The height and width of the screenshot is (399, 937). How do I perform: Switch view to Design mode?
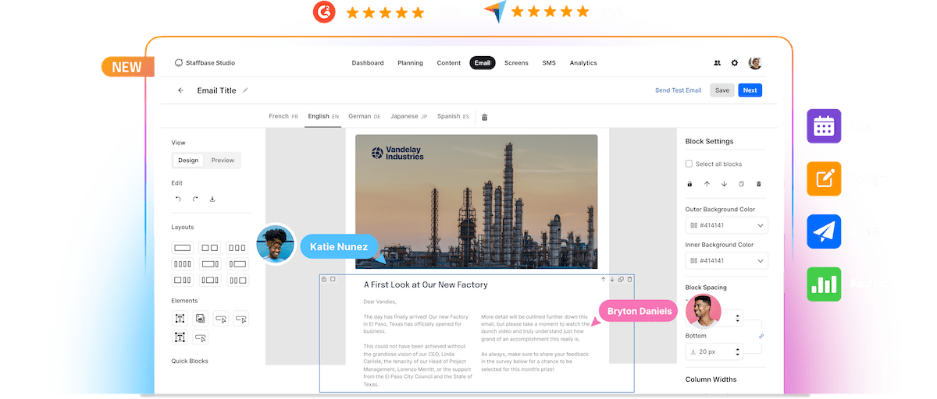click(188, 161)
